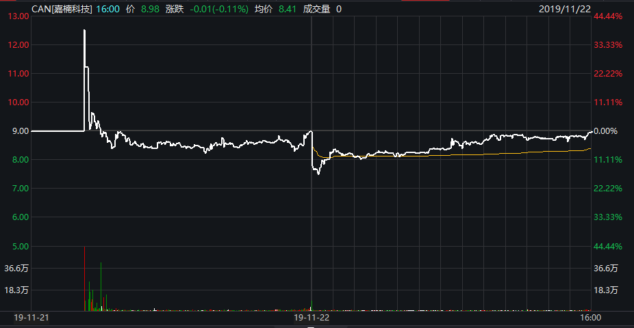The image size is (634, 328).
Task: Click the tallest red volume bar
Action: (84, 278)
